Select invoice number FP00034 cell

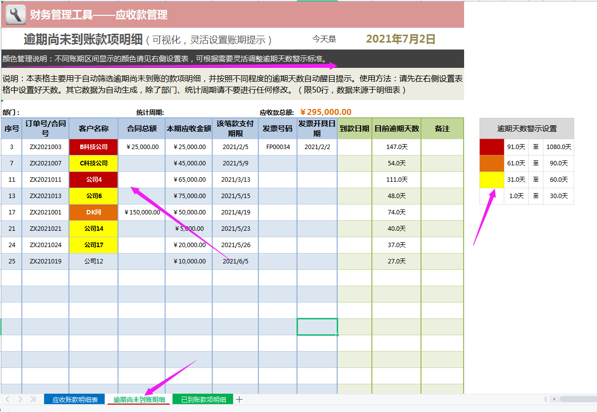click(x=277, y=147)
